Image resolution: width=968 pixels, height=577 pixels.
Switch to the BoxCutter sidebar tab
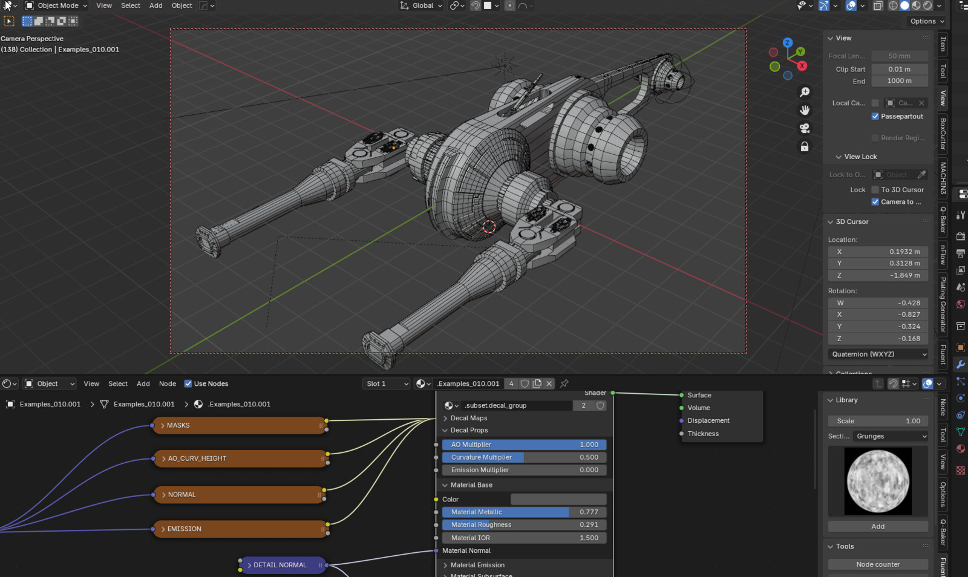coord(943,134)
